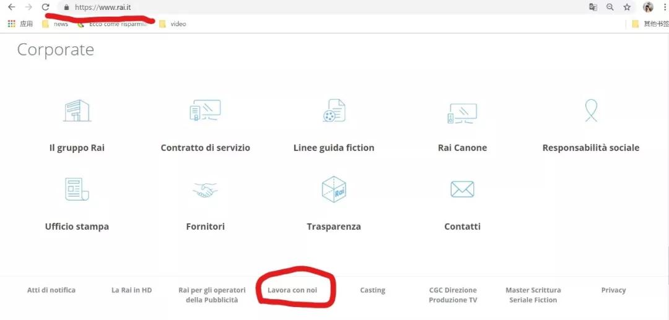Open the Chrome three-dot menu

point(665,7)
